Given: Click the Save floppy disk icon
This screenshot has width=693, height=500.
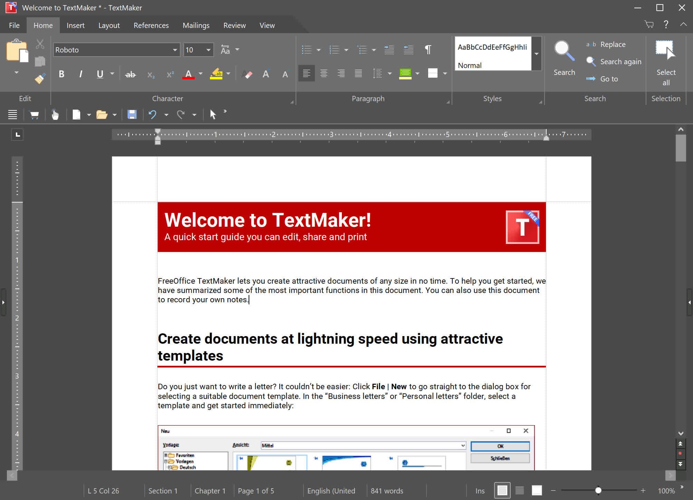Looking at the screenshot, I should click(x=132, y=115).
